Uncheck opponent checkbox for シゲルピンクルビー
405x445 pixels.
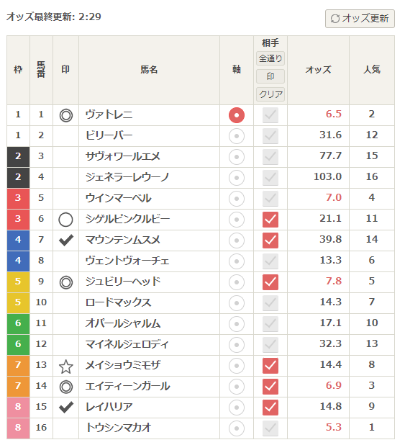[270, 220]
